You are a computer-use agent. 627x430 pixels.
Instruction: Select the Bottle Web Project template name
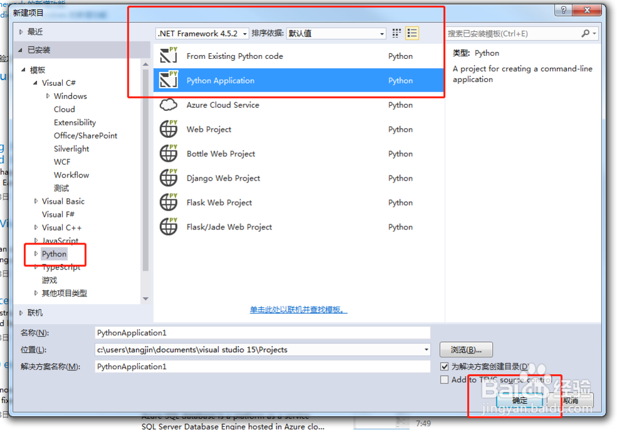(221, 154)
